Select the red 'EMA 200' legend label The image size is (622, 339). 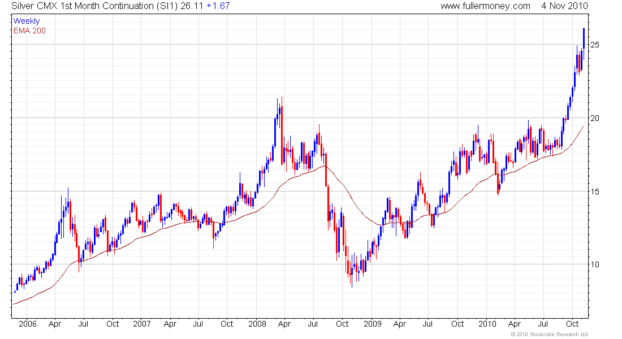pyautogui.click(x=30, y=31)
